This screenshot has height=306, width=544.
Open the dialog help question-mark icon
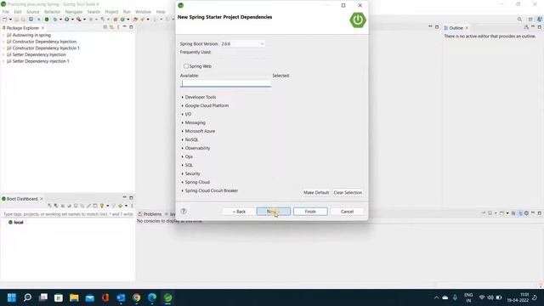pos(184,212)
